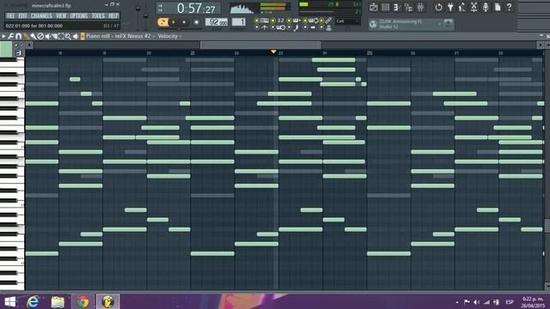Click the orange playhead marker on the timeline
The image size is (550, 309).
[x=273, y=51]
